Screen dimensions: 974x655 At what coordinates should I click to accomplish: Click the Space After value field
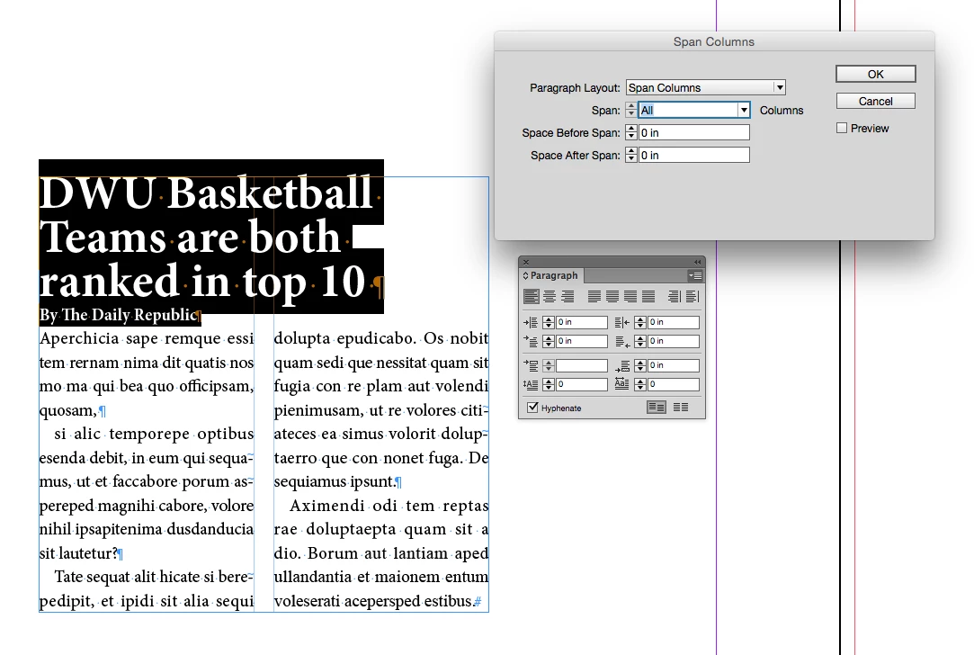click(674, 365)
